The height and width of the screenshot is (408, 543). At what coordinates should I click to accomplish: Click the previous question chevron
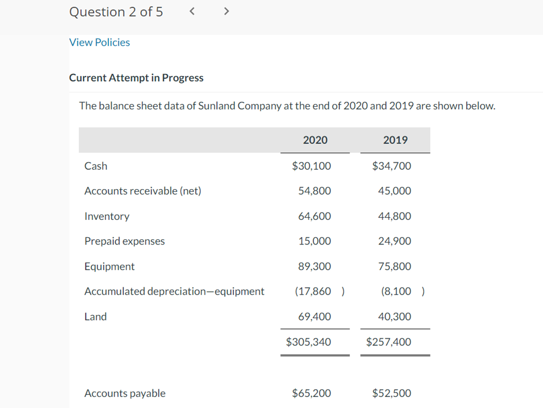coord(192,11)
